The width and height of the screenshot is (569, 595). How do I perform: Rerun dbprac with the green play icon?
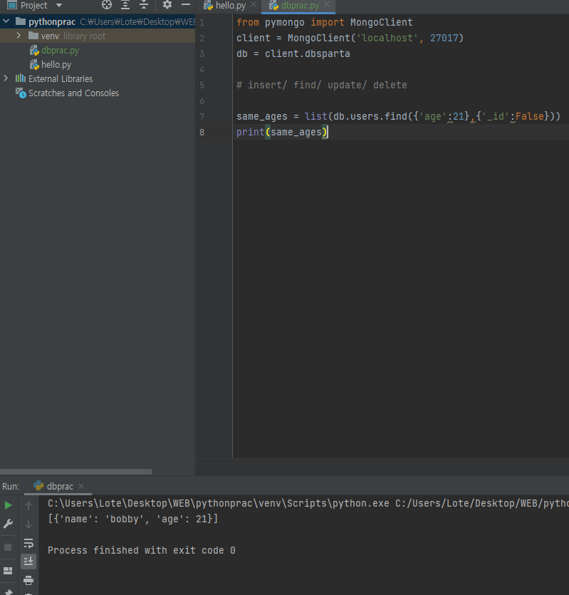[x=8, y=505]
